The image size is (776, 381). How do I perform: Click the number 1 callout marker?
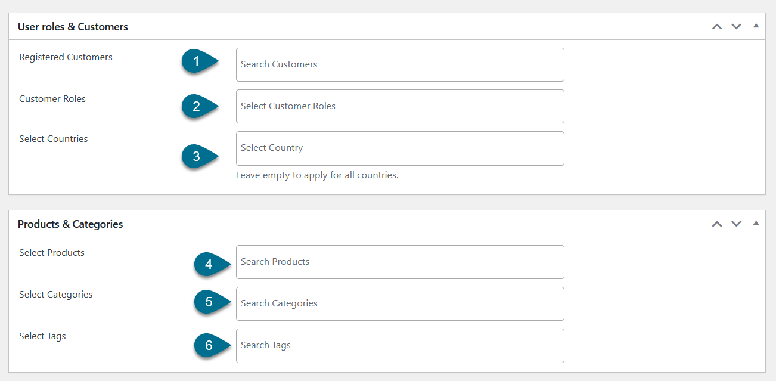coord(198,61)
